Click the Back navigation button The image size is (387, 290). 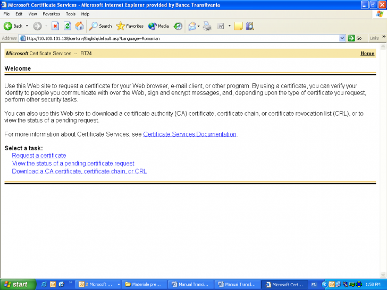coord(13,26)
